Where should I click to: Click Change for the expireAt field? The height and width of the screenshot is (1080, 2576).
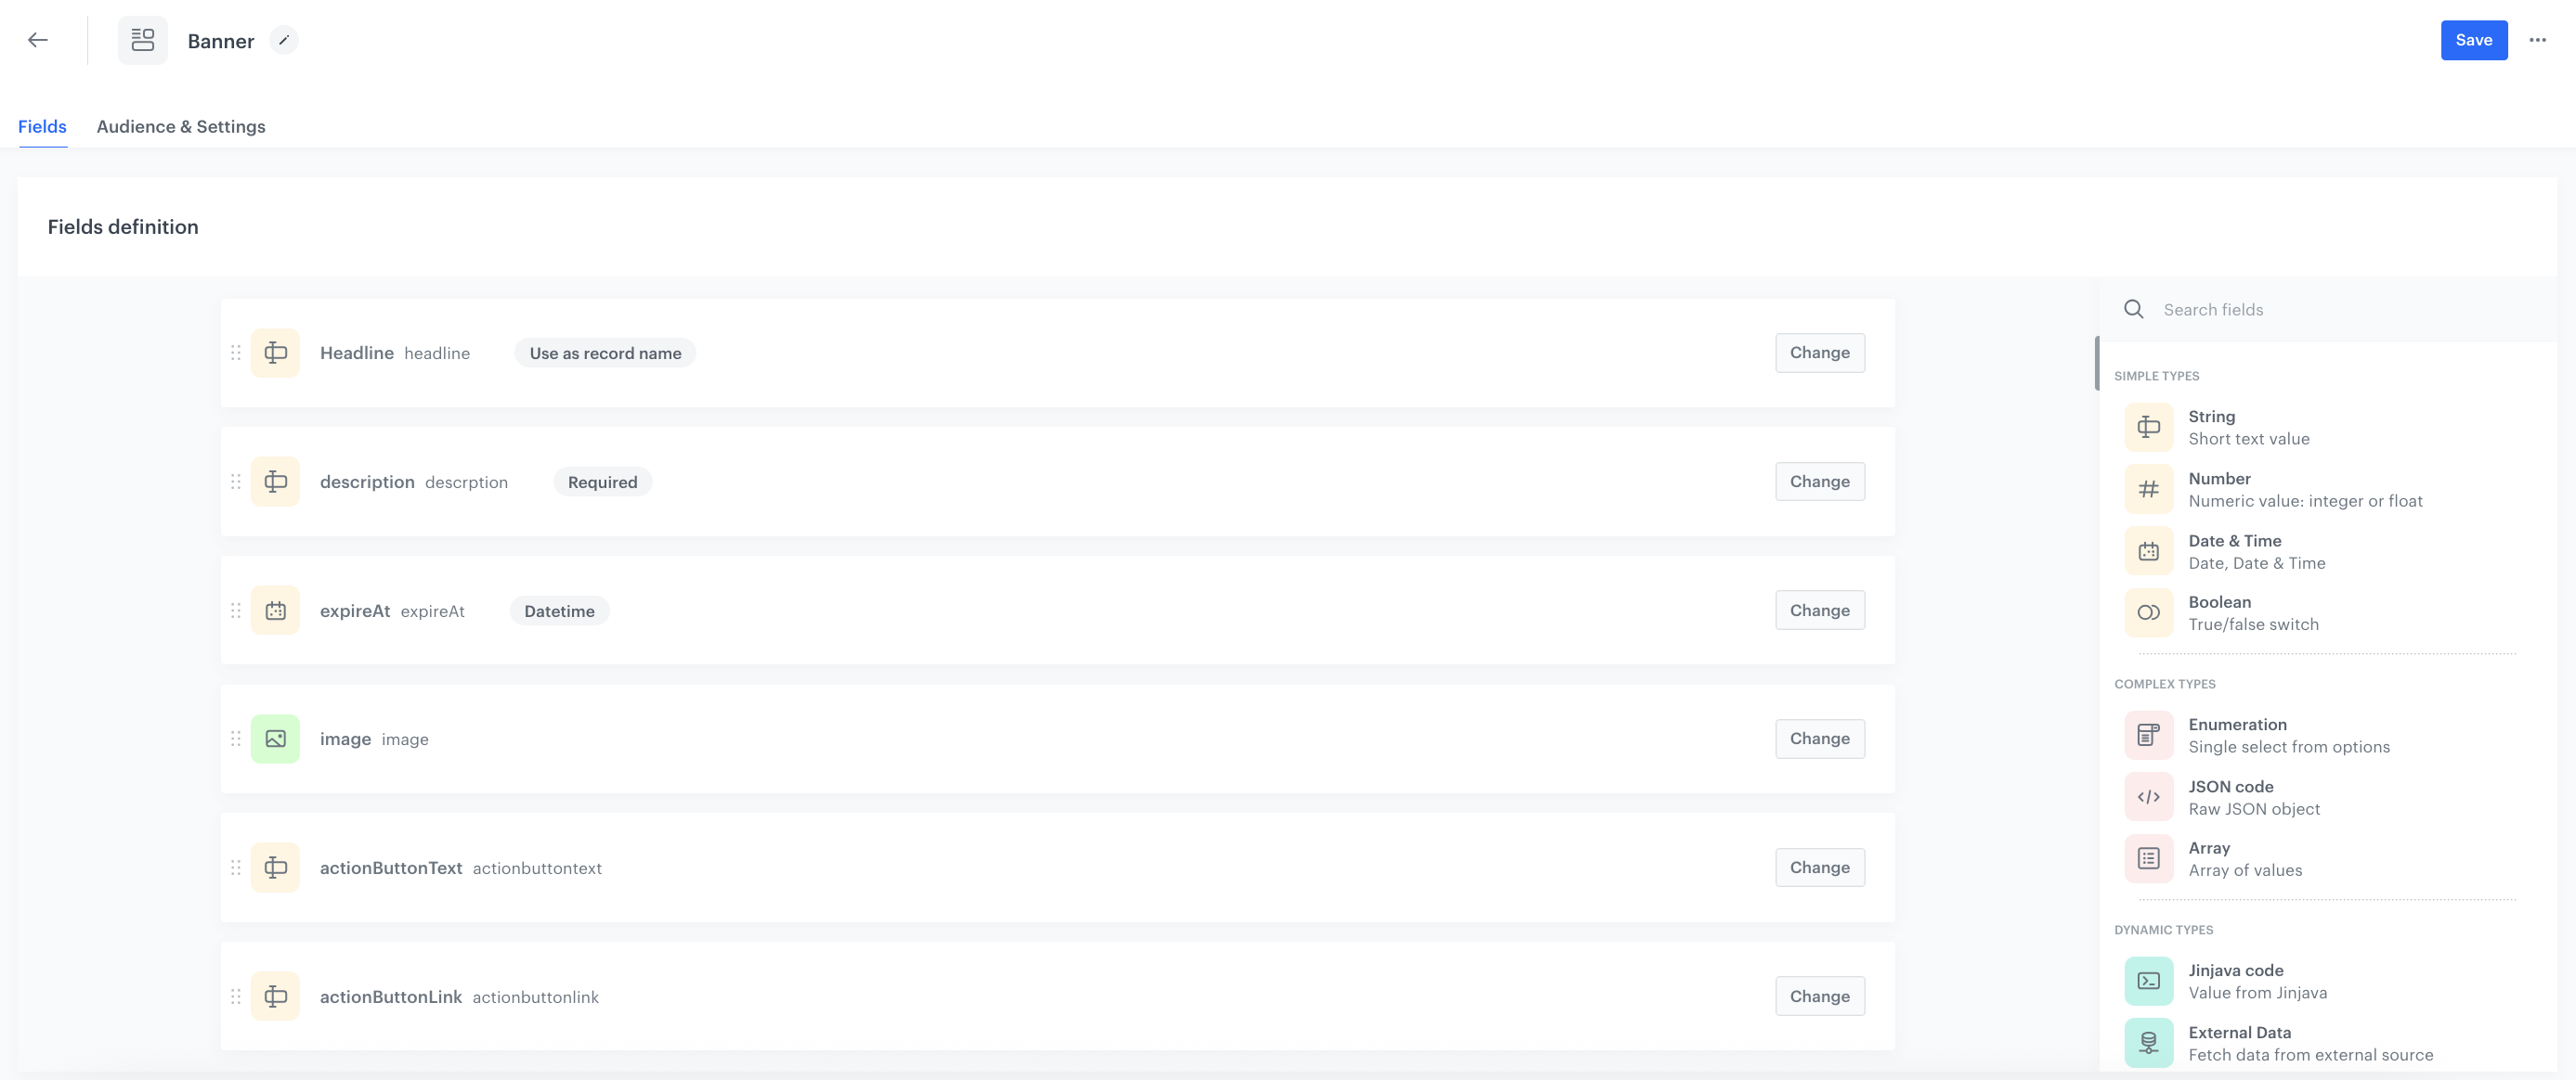coord(1819,611)
